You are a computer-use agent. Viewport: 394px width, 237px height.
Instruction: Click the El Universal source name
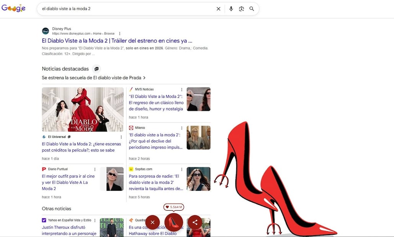click(x=57, y=137)
